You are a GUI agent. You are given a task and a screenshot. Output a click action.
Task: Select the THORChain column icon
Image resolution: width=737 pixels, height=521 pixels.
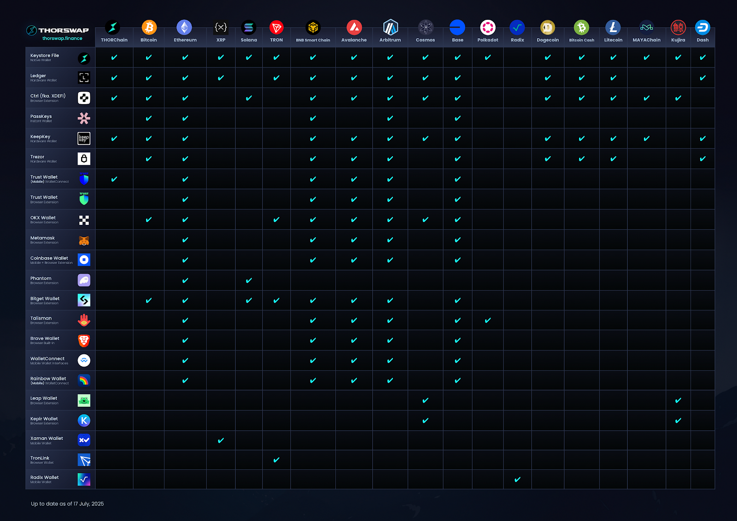(112, 28)
